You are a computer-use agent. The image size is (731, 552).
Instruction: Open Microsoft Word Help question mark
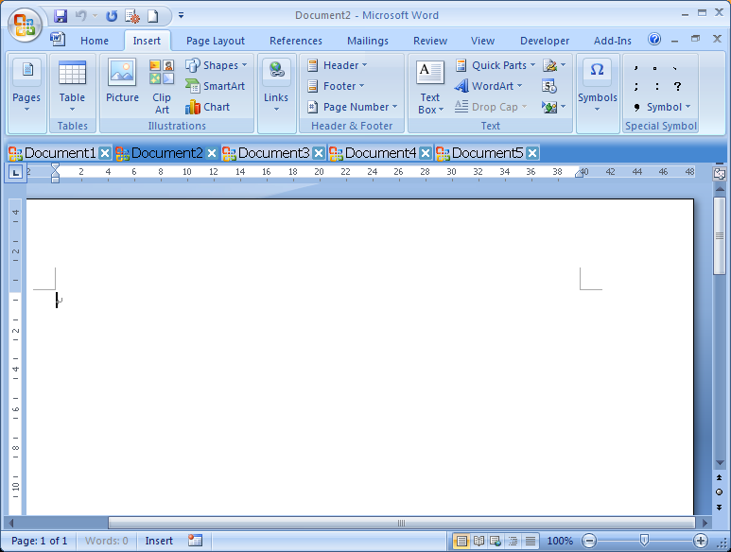tap(654, 40)
